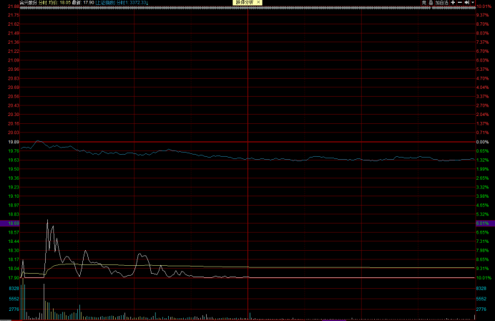Image resolution: width=495 pixels, height=321 pixels.
Task: Click the 19.89 baseline price on left axis
Action: point(14,142)
